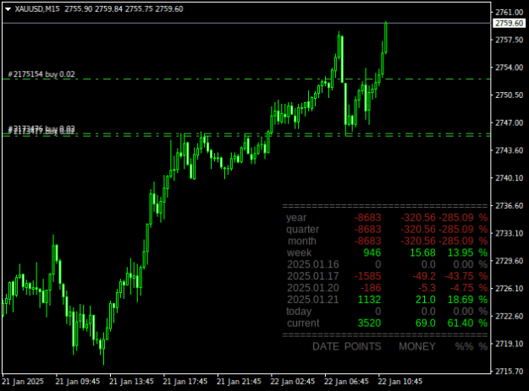Screen dimensions: 529x391
Task: Click the 2761.00 price scale label
Action: point(509,13)
